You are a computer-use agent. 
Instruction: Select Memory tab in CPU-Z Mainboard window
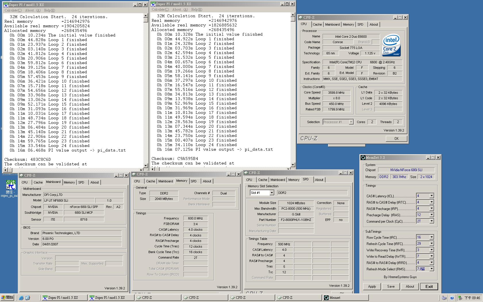tap(69, 182)
